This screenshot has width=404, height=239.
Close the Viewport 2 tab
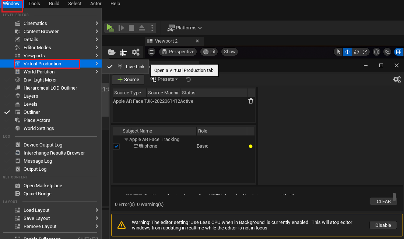pos(197,41)
